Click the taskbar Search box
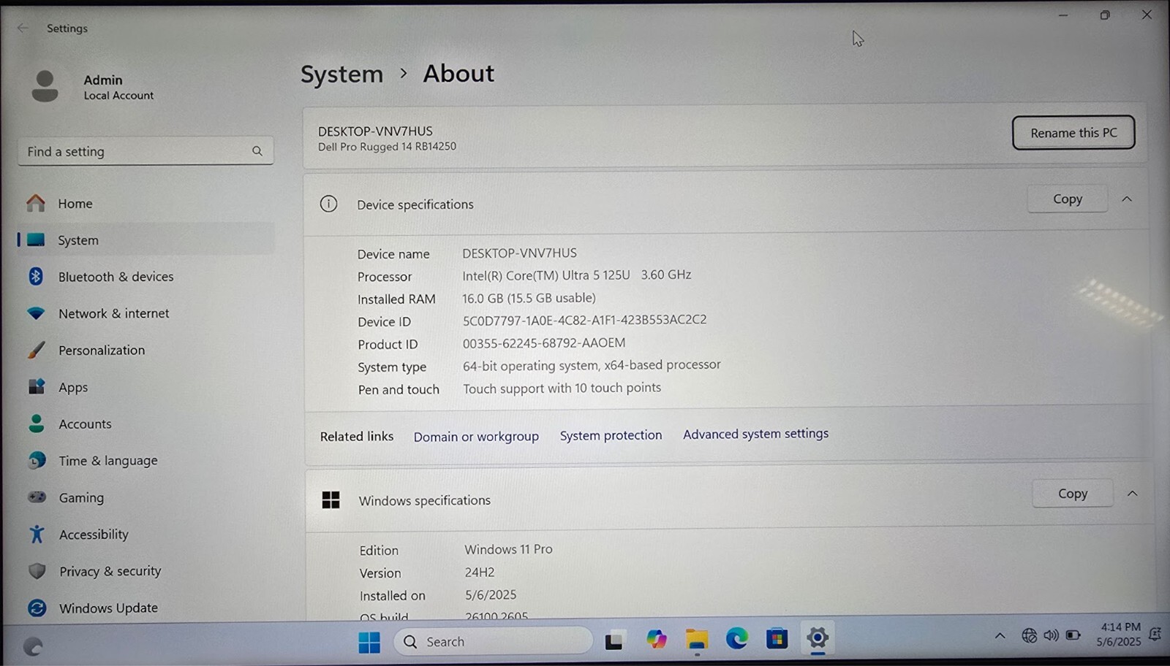This screenshot has height=666, width=1170. [494, 641]
